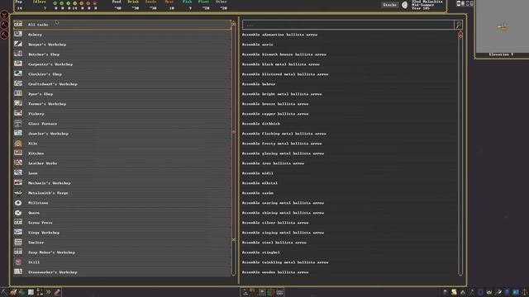Choose the Butcher's Shop category

[x=122, y=54]
